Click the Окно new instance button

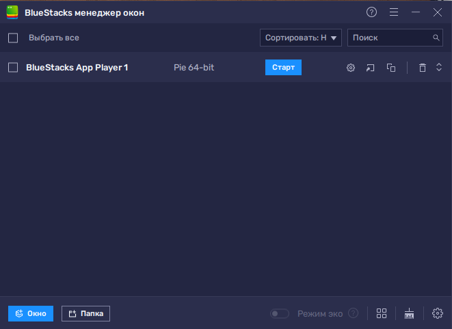[31, 313]
